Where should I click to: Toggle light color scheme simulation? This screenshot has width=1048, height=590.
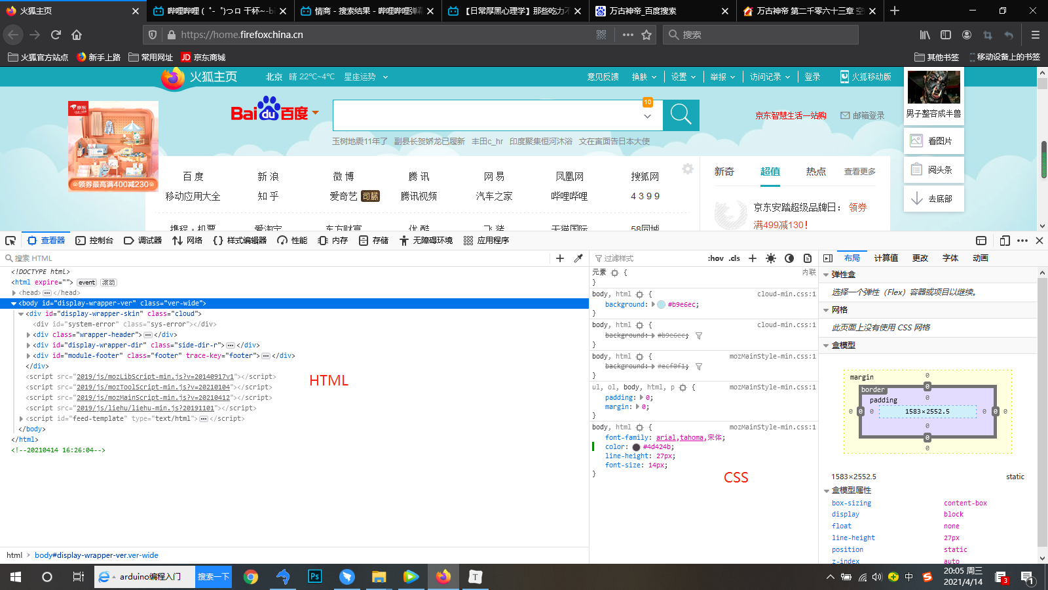click(x=771, y=258)
